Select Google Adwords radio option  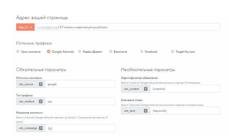pyautogui.click(x=49, y=51)
